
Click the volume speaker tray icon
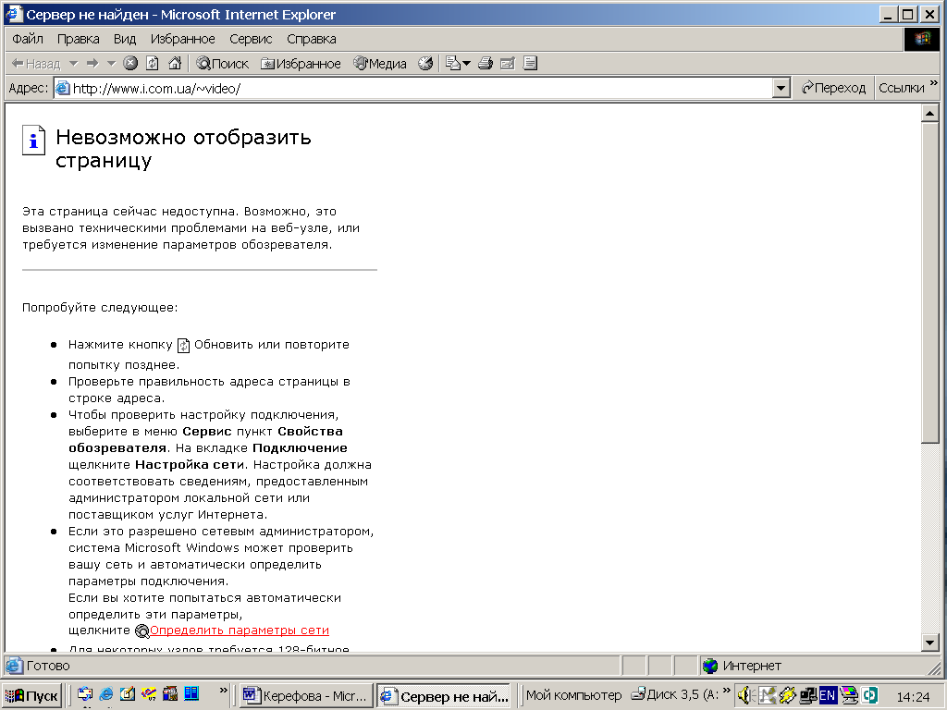coord(745,696)
